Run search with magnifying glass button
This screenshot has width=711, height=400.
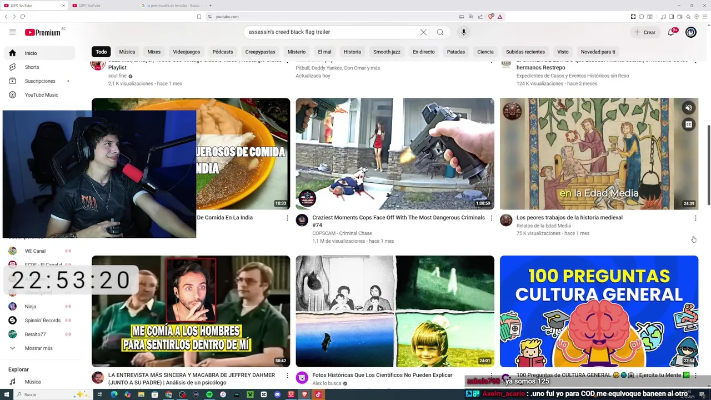tap(440, 32)
